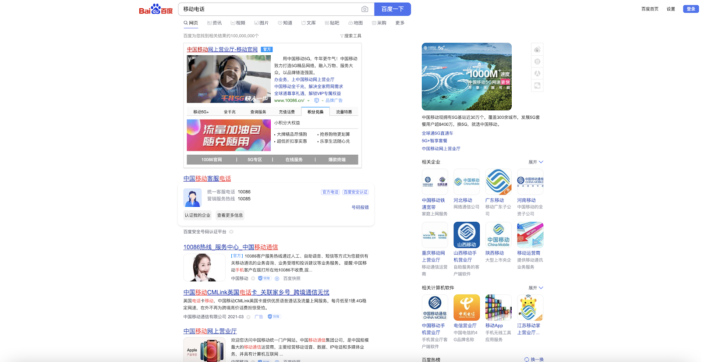Open the 移动App software icon
Image resolution: width=701 pixels, height=362 pixels.
point(499,308)
